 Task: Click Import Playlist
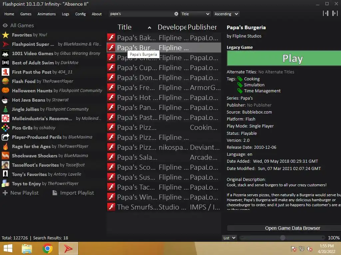(x=73, y=193)
